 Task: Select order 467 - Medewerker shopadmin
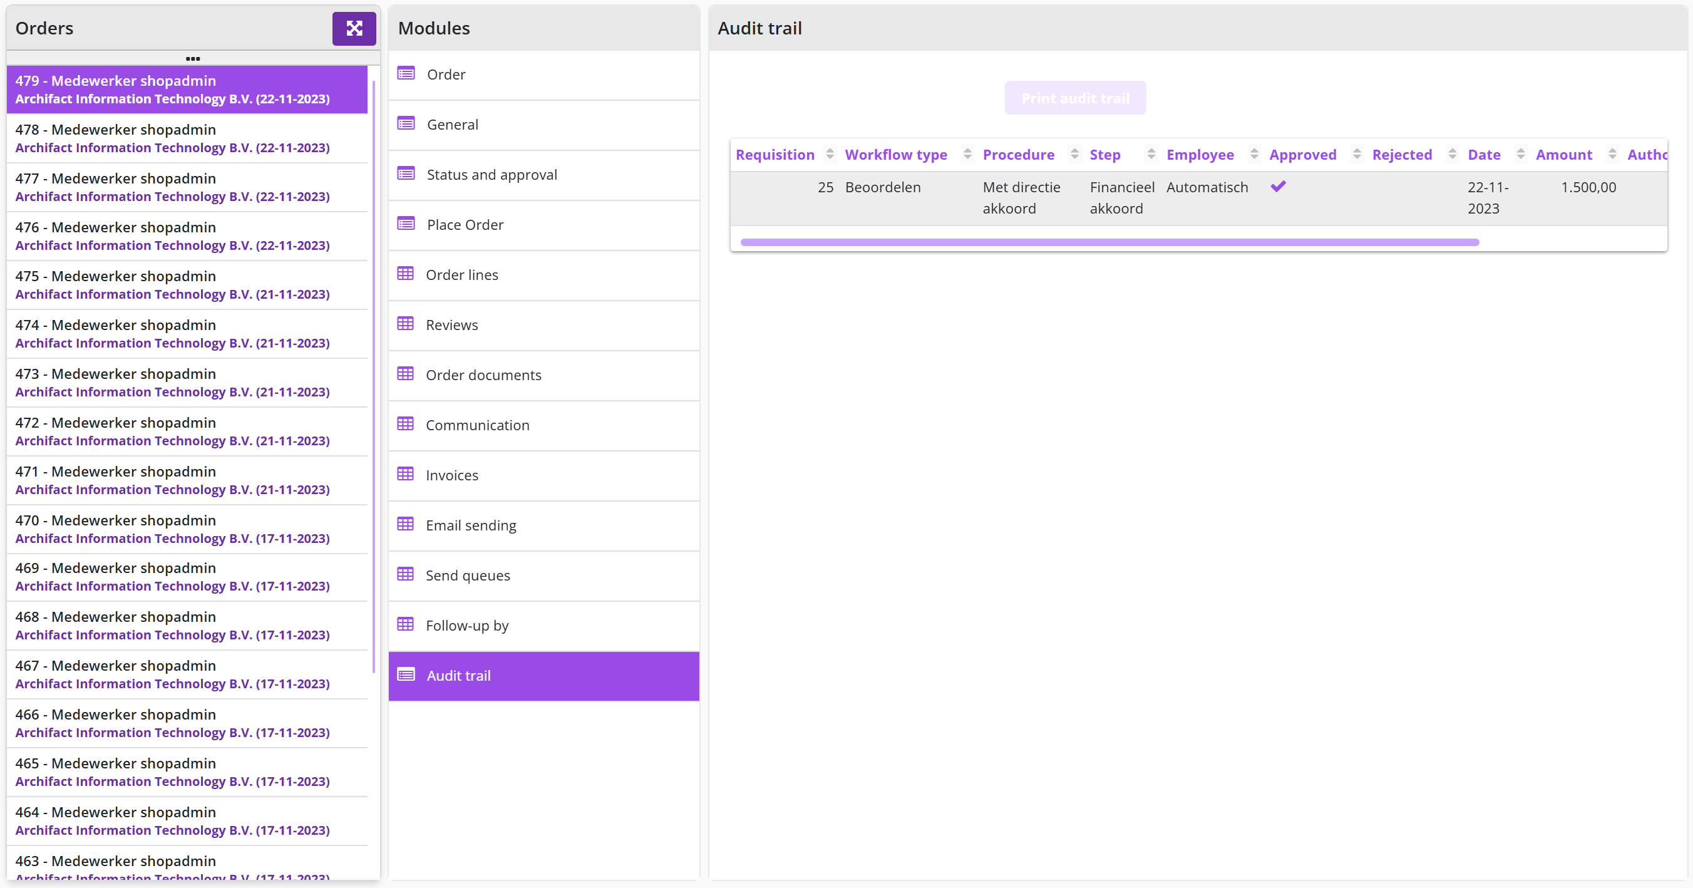coord(187,674)
